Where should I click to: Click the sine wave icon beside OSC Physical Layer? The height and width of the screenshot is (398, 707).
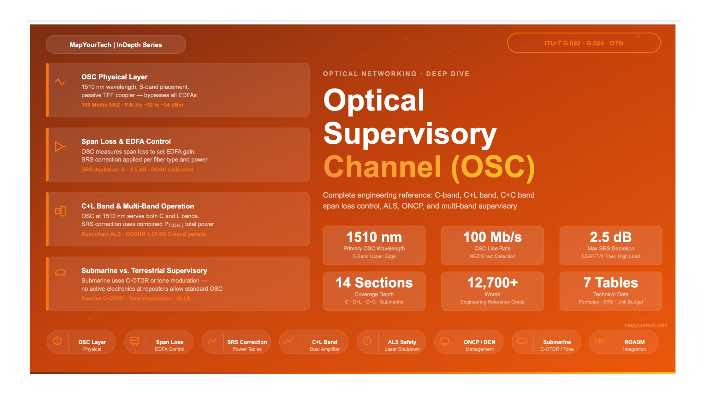tap(60, 82)
